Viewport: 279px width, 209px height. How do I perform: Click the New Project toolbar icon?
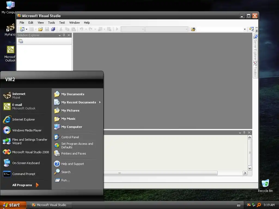(x=22, y=29)
